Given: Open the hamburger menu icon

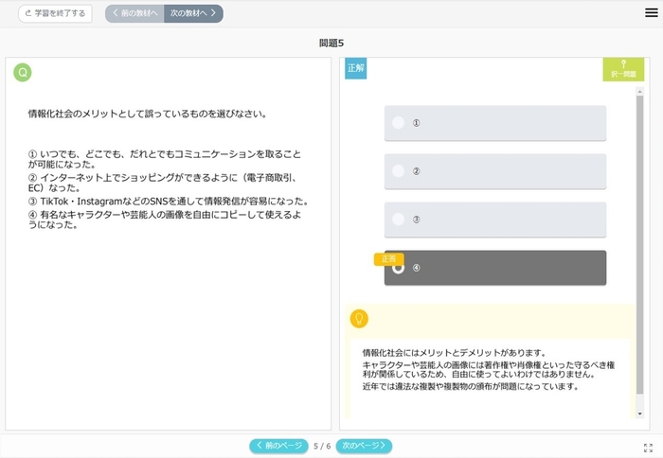Looking at the screenshot, I should tap(651, 12).
